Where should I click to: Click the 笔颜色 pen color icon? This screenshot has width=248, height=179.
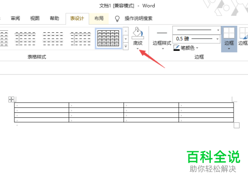coord(177,48)
